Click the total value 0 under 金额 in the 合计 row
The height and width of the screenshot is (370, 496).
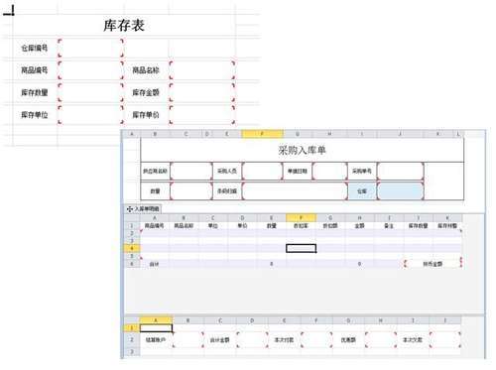click(x=359, y=264)
